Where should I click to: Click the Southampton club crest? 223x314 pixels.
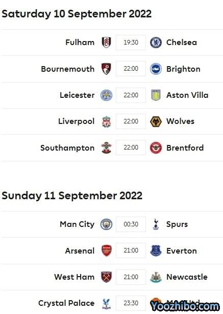point(106,148)
